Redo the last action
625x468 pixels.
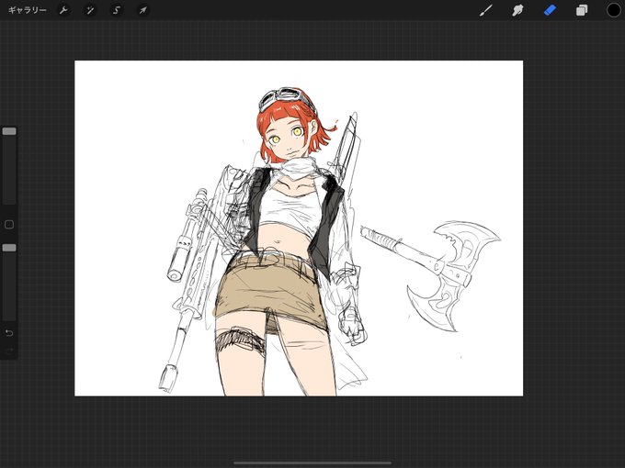[x=9, y=351]
